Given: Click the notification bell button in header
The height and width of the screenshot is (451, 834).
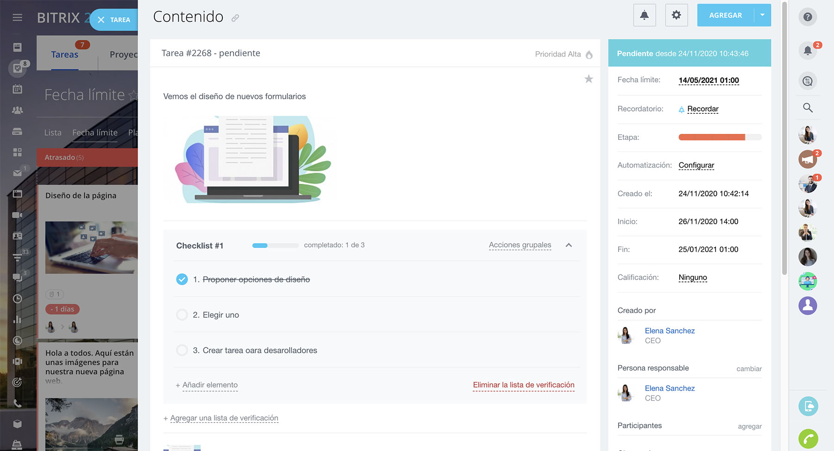Looking at the screenshot, I should pyautogui.click(x=644, y=15).
